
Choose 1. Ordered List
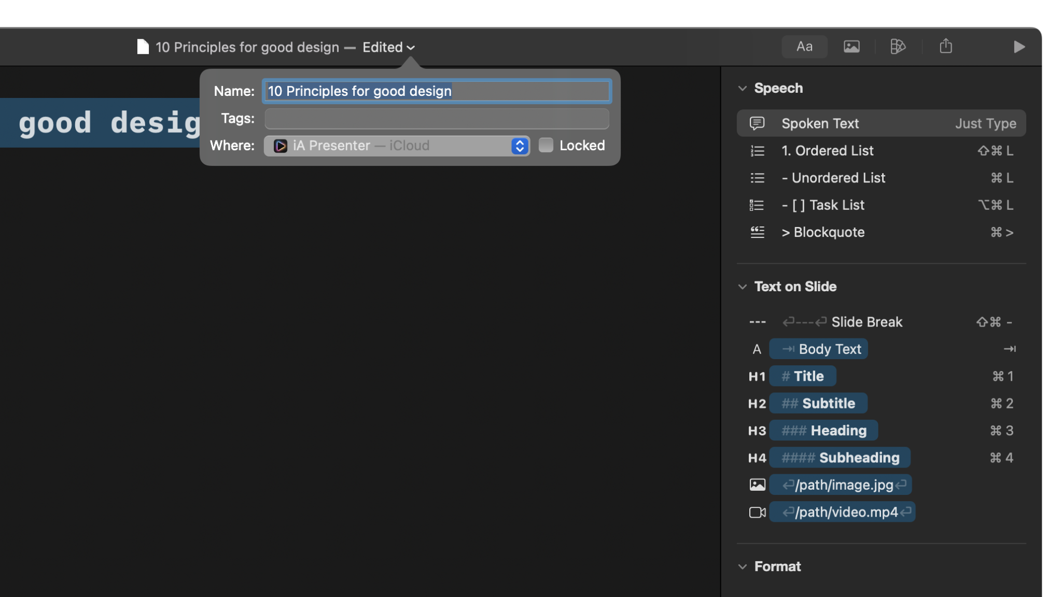[881, 151]
